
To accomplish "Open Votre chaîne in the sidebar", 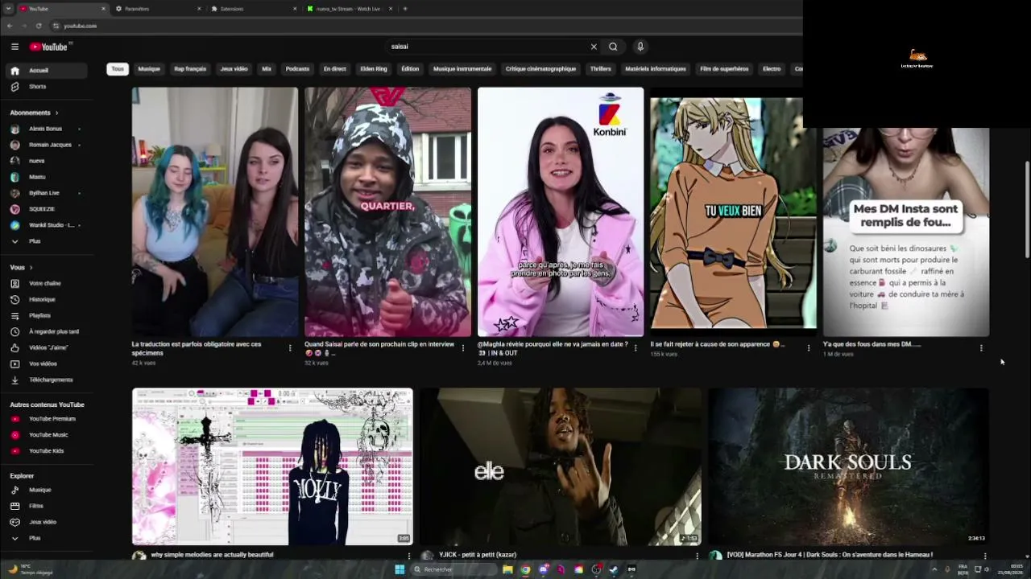I will pos(48,283).
